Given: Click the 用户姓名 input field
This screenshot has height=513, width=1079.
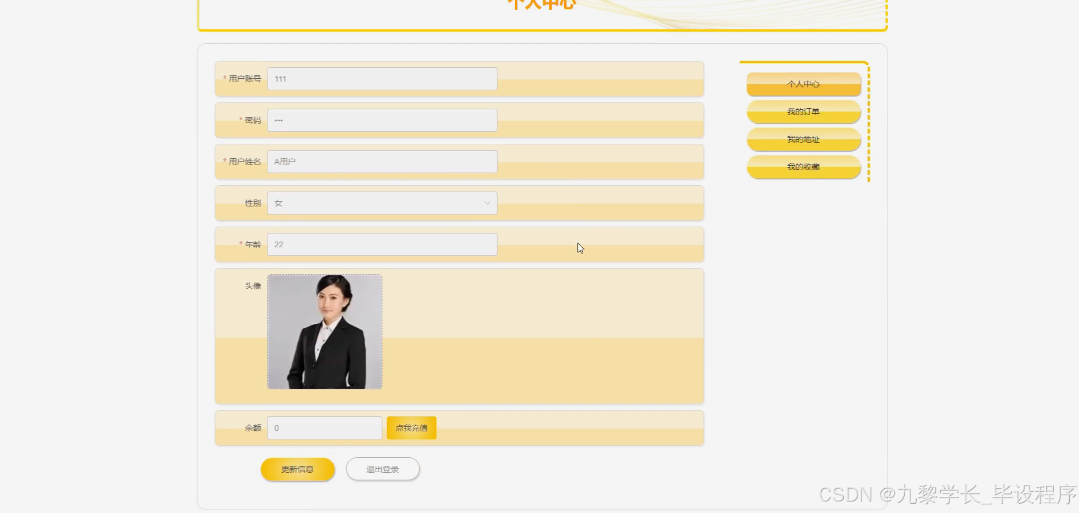Looking at the screenshot, I should tap(382, 162).
